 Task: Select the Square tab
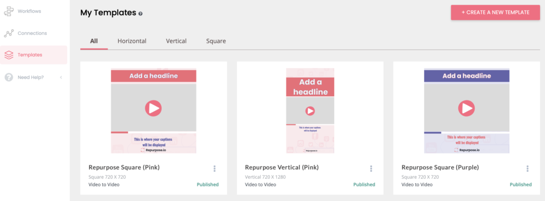click(216, 41)
